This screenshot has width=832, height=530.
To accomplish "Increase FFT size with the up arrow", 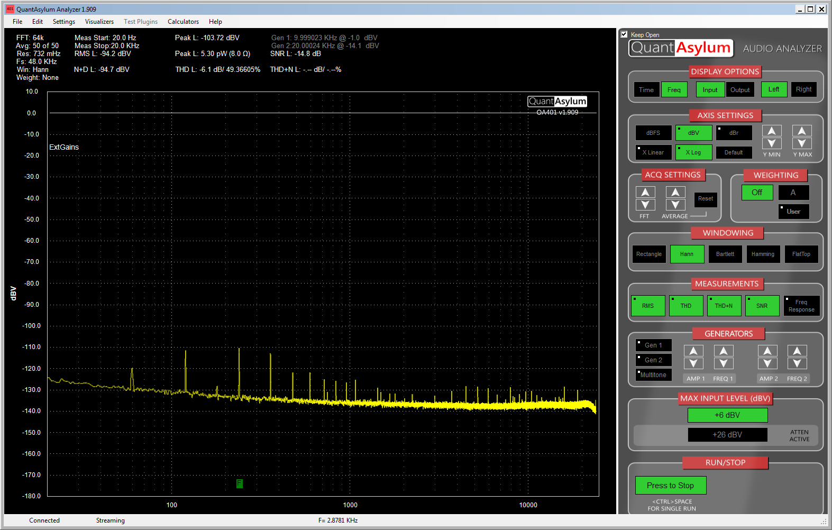I will click(645, 192).
